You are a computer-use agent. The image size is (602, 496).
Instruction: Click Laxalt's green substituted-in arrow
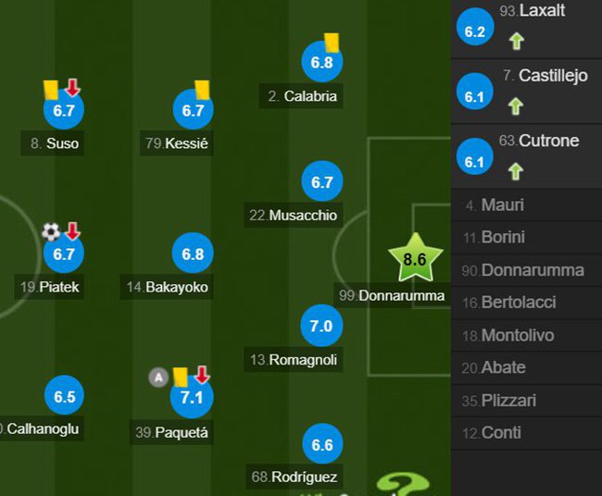(517, 41)
